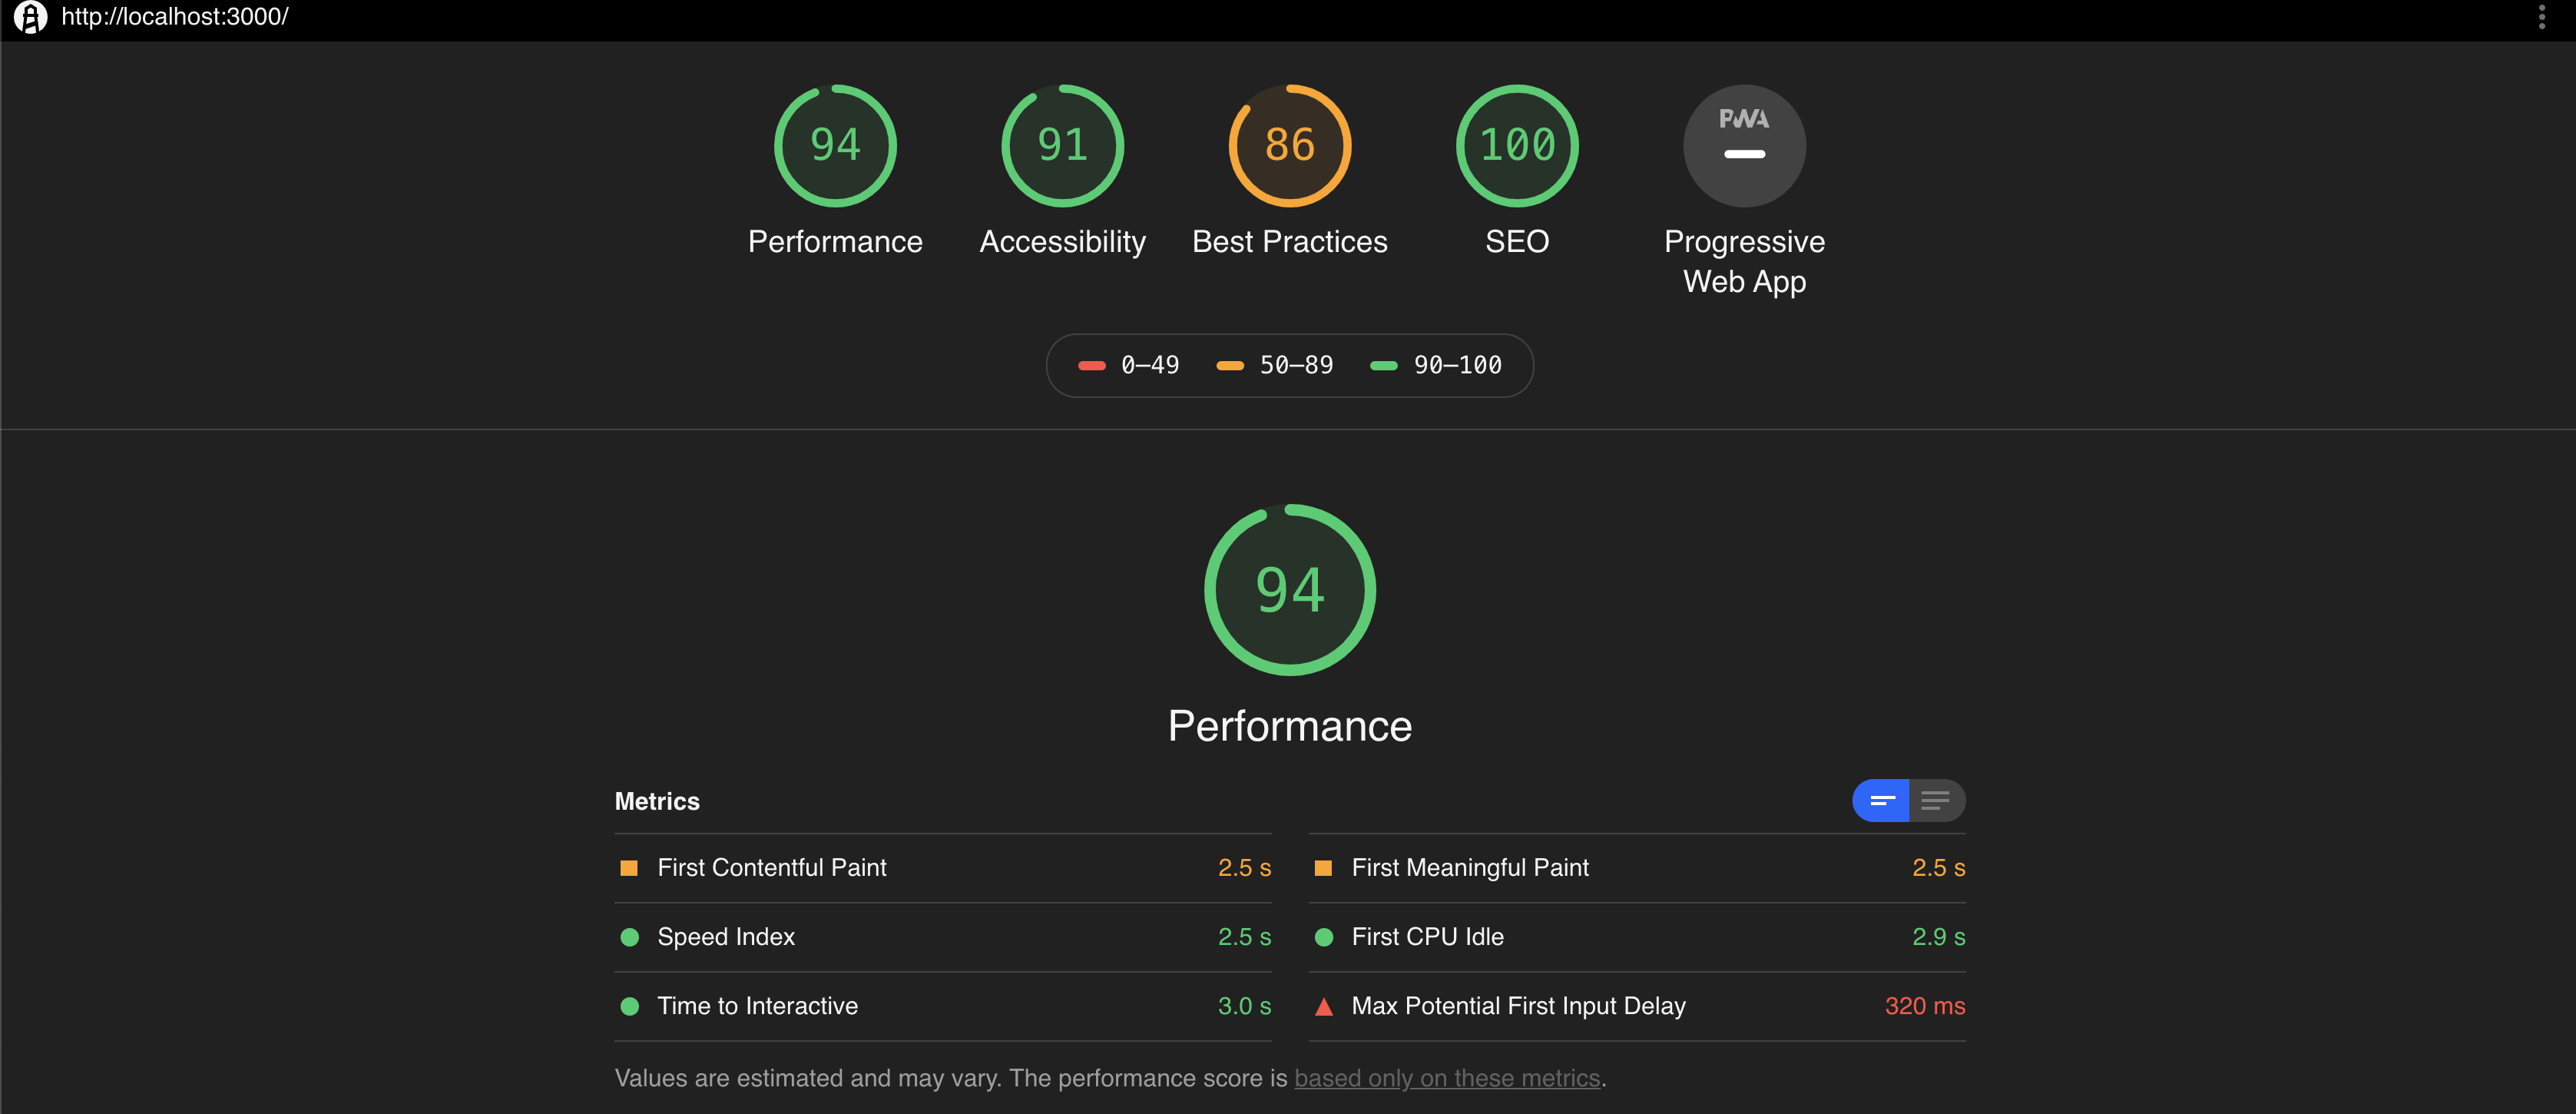Select the Performance tab header label
This screenshot has height=1114, width=2576.
(835, 240)
